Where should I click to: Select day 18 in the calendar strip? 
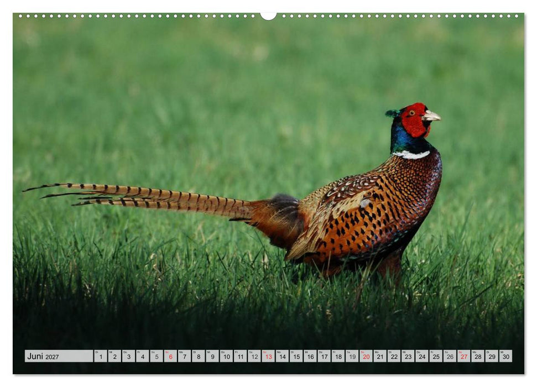[x=338, y=356]
